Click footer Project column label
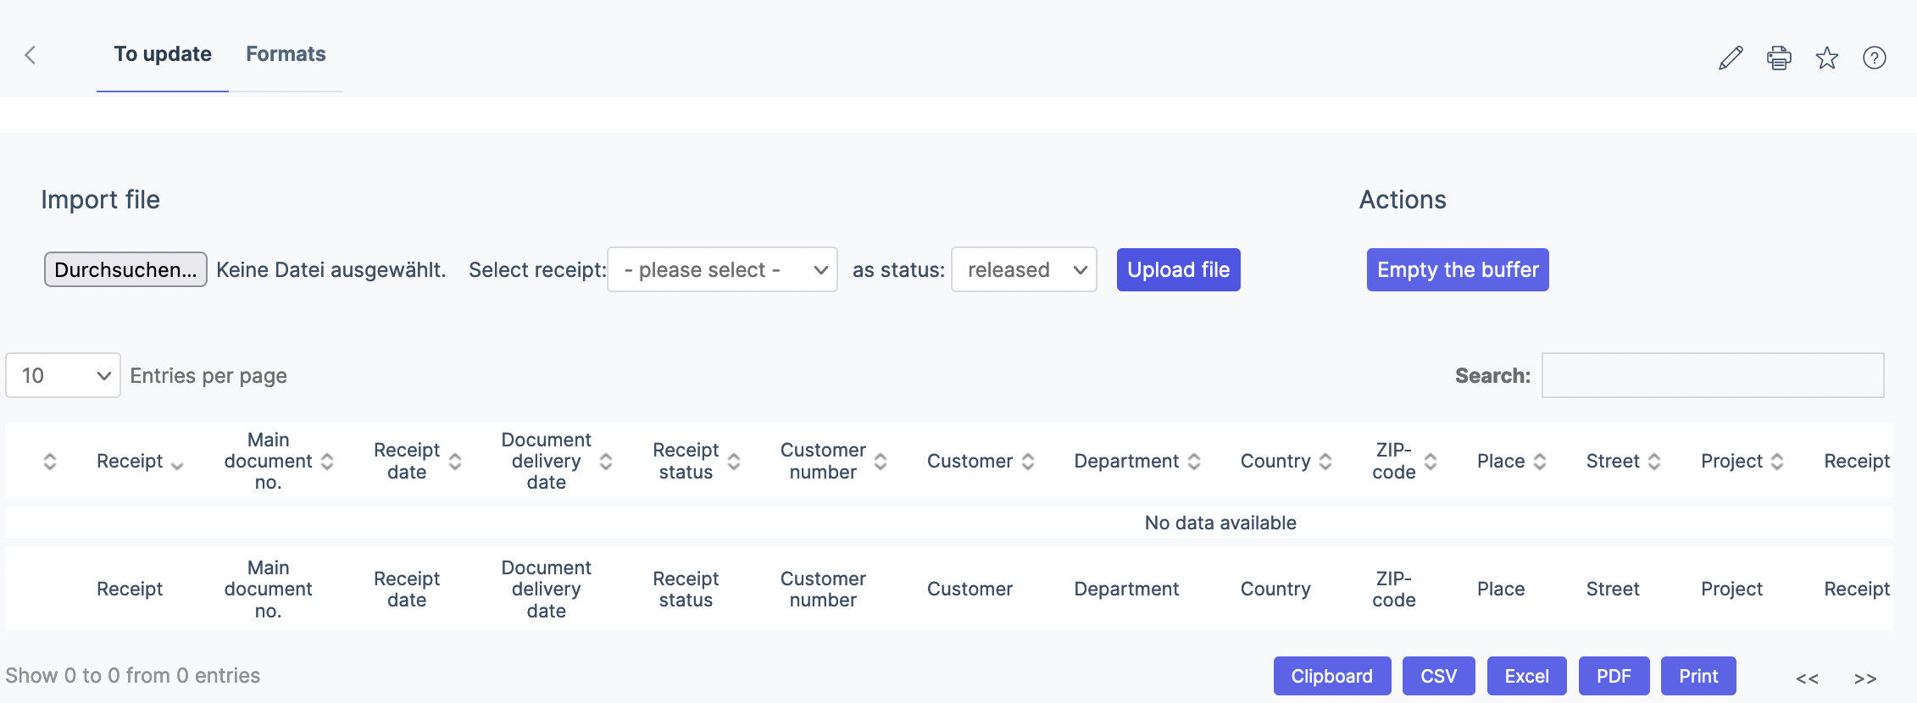The height and width of the screenshot is (703, 1917). (x=1731, y=589)
